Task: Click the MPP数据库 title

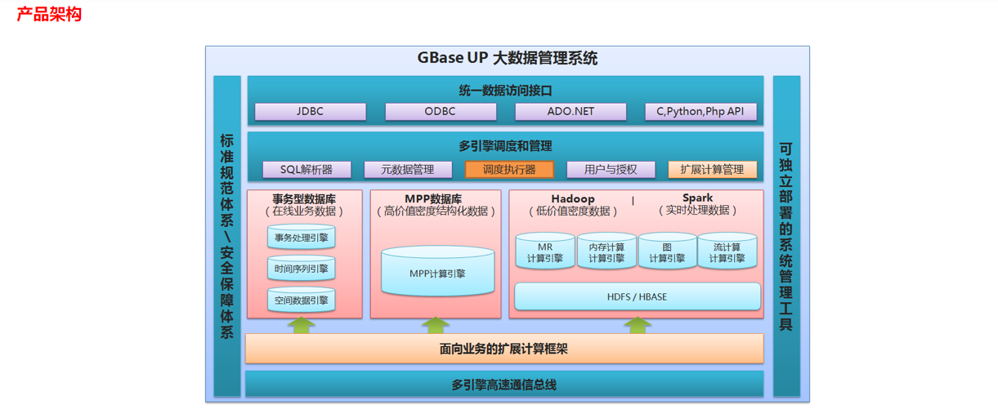Action: 433,198
